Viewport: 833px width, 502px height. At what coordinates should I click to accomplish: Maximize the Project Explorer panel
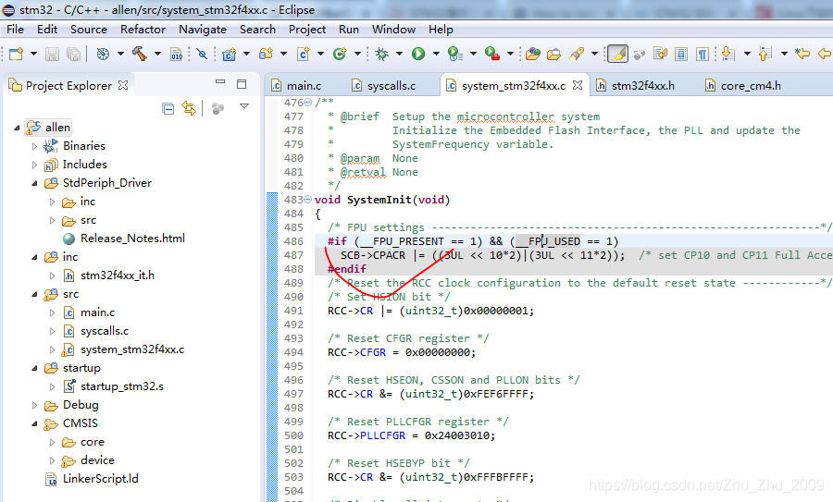point(242,84)
